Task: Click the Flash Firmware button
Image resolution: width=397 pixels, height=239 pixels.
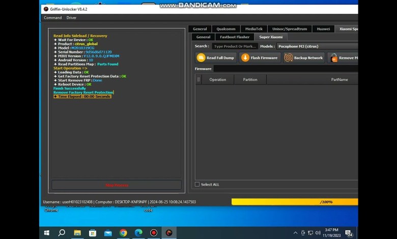Action: (x=260, y=58)
